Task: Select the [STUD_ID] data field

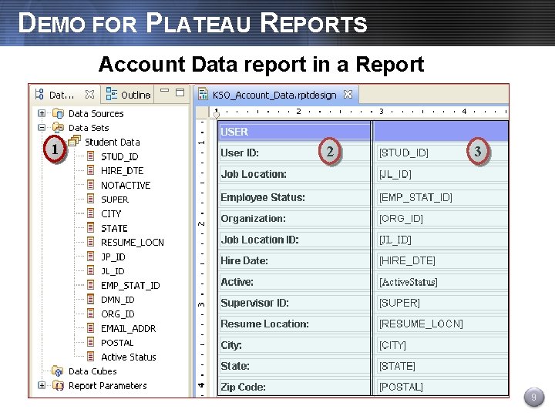Action: click(442, 153)
